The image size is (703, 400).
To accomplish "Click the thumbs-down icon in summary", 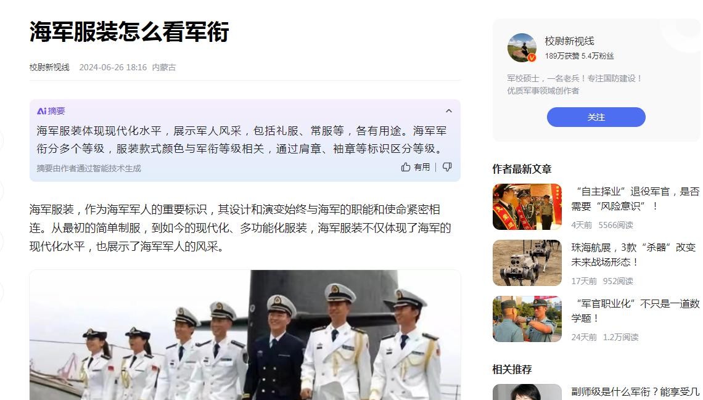I will coord(447,167).
